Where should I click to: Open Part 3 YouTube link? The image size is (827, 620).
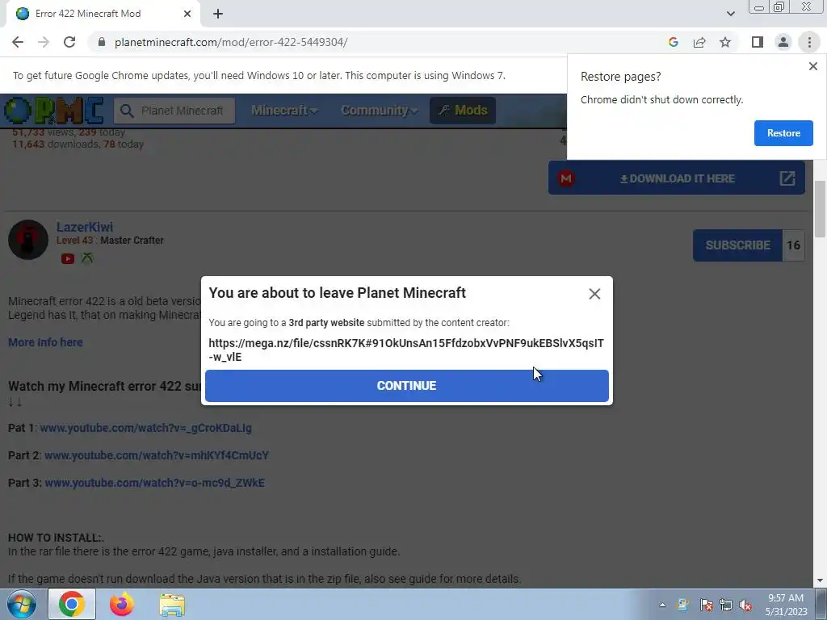154,483
